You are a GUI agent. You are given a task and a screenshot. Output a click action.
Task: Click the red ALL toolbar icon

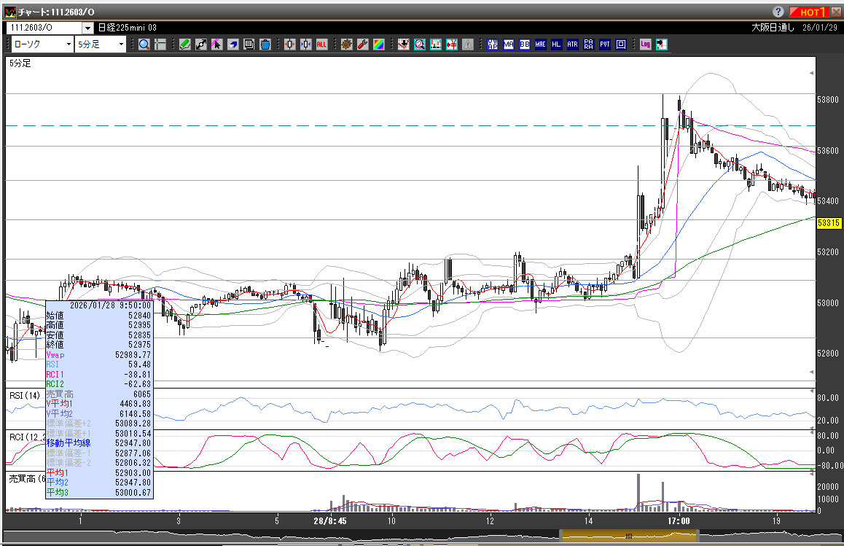(321, 44)
